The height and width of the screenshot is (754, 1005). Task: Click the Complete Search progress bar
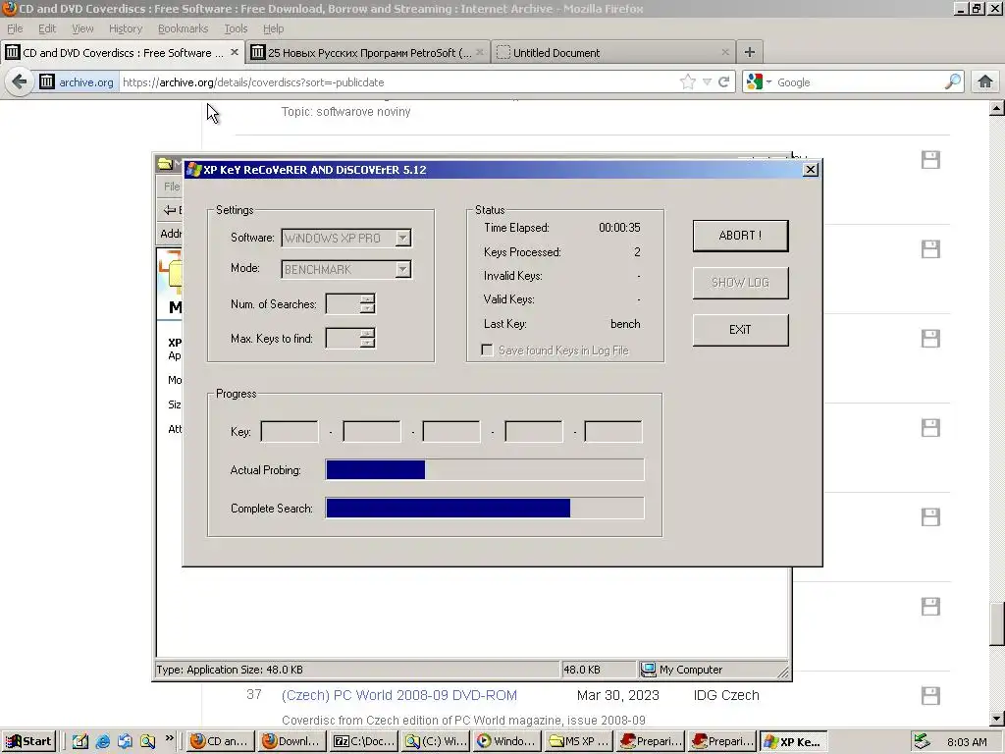[485, 508]
